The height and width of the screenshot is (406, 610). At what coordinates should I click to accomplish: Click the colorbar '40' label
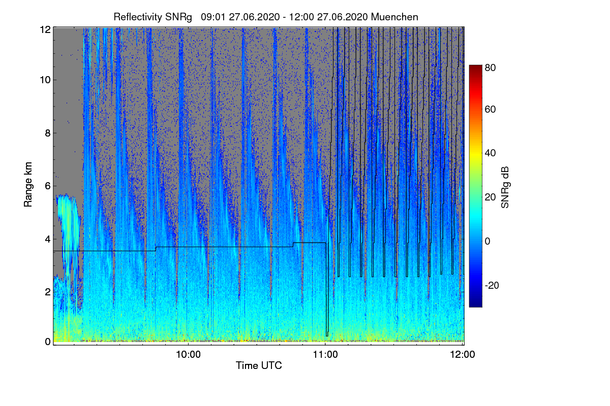pos(491,153)
